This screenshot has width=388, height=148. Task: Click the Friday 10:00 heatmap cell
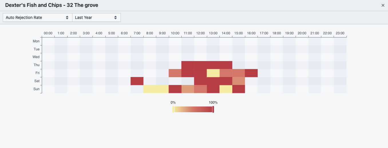[x=175, y=73]
